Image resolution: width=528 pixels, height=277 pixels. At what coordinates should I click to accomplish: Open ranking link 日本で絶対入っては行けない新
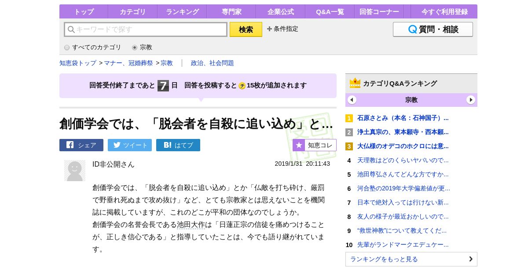coord(403,203)
